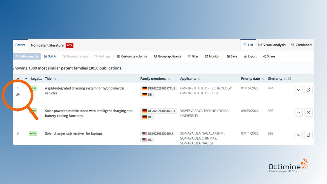Screen dimensions: 327x184
Task: Open first patent in external view
Action: (x=309, y=90)
